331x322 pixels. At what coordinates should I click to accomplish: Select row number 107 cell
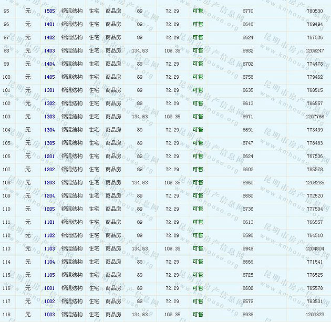[6, 169]
